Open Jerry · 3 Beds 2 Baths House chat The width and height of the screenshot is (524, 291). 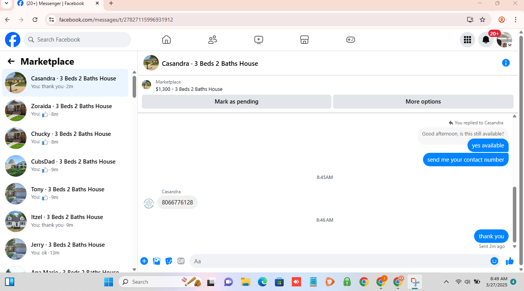tap(65, 249)
